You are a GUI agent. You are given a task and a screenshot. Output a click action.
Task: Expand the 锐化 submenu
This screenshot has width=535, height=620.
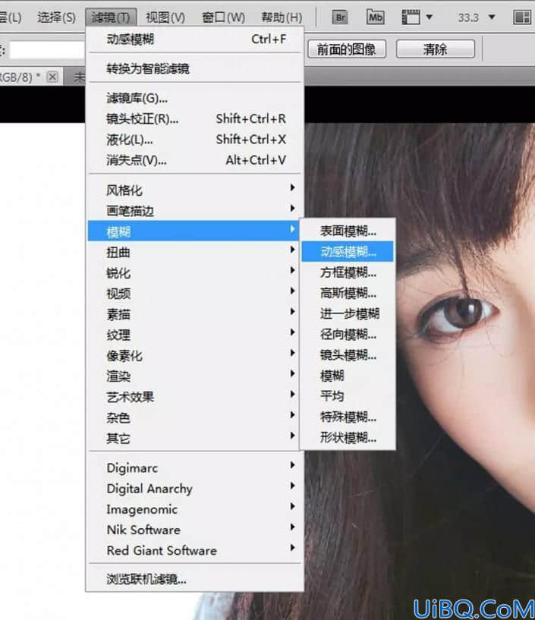[x=195, y=273]
